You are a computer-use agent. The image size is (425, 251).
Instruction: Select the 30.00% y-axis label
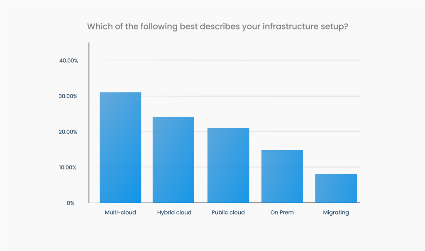point(69,96)
